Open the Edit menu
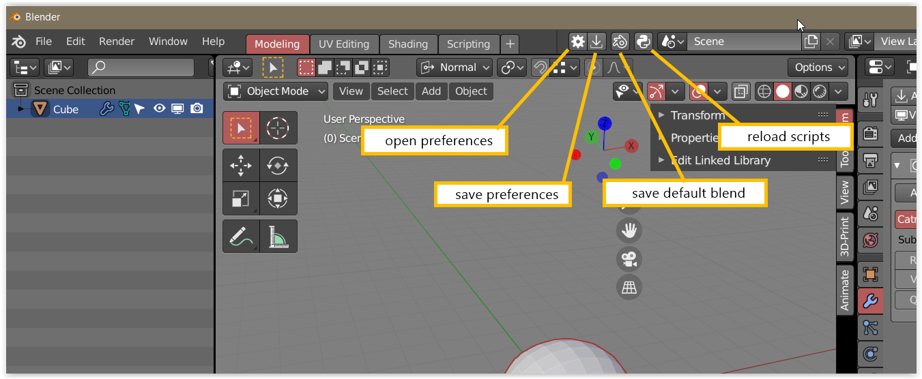This screenshot has height=379, width=922. 75,42
